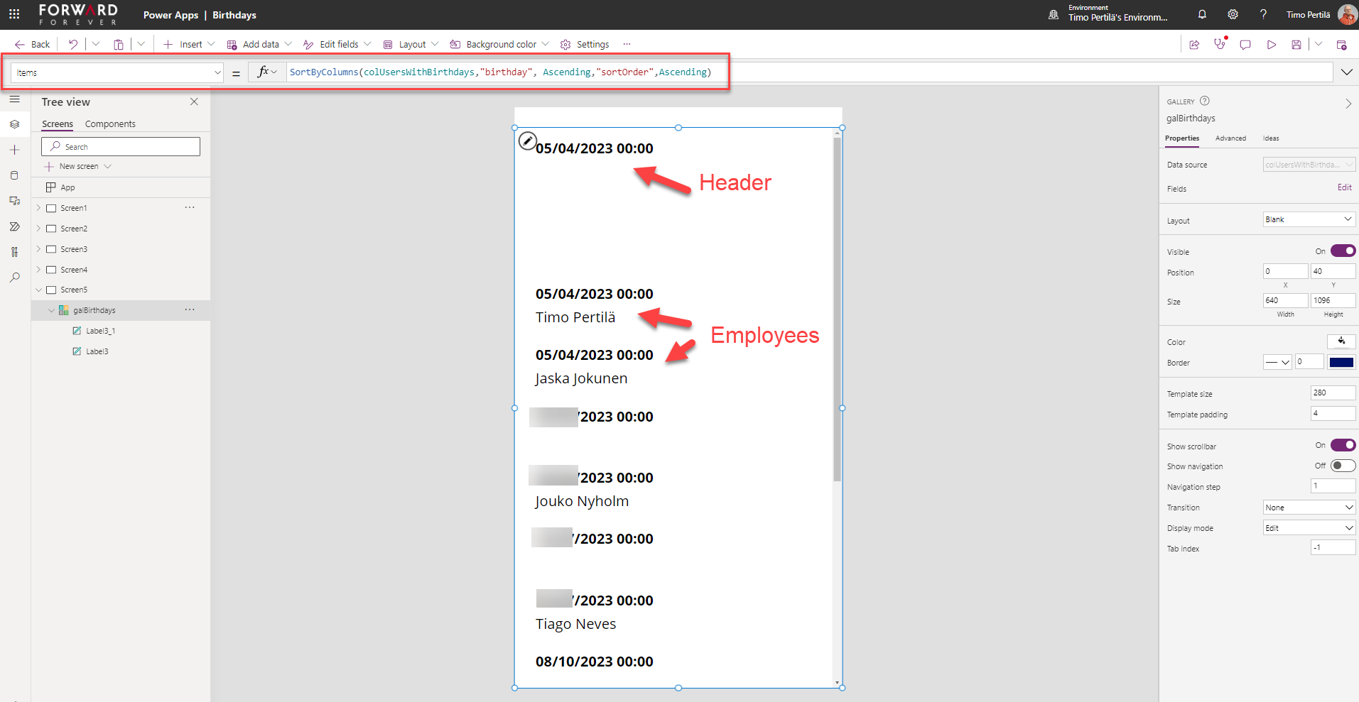1359x702 pixels.
Task: Click the Share icon in toolbar
Action: pyautogui.click(x=1194, y=45)
